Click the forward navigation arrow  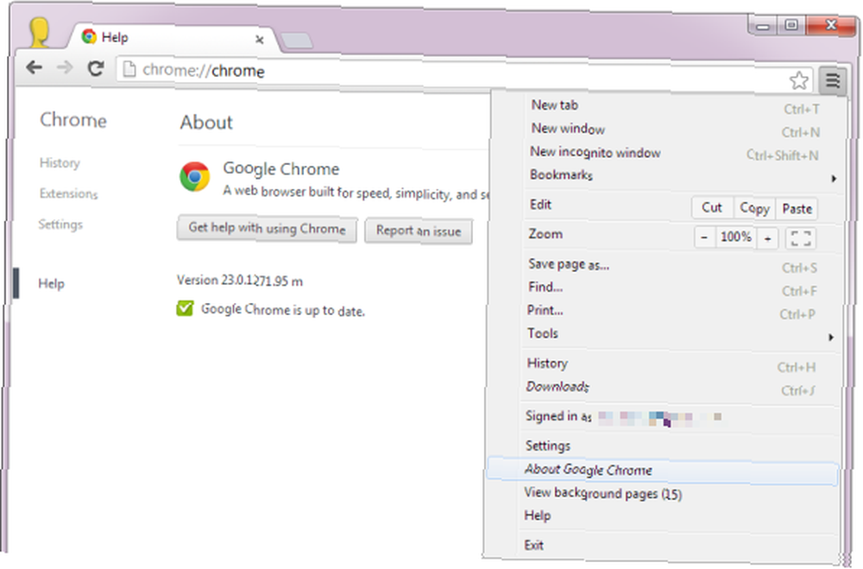(x=65, y=67)
